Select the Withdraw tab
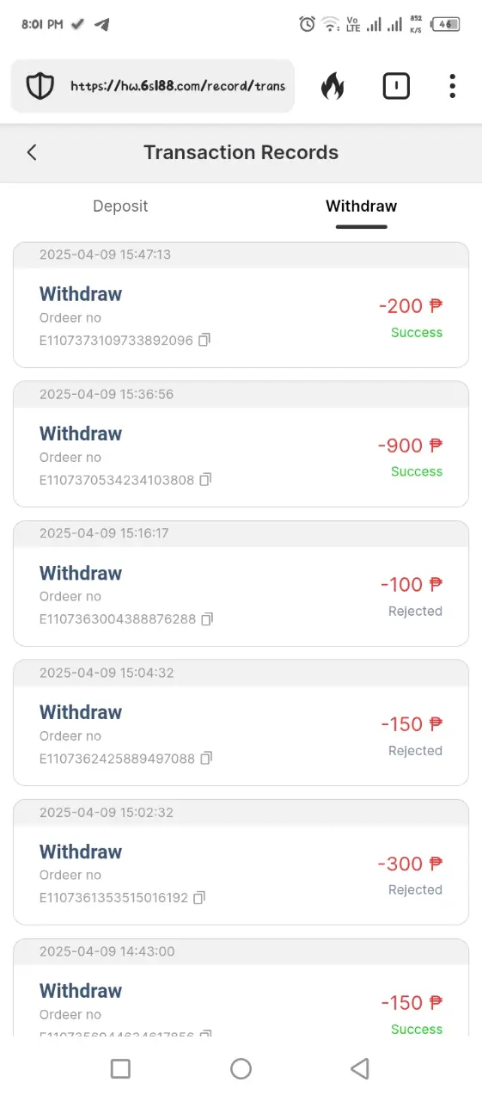This screenshot has height=1101, width=482. pos(361,206)
